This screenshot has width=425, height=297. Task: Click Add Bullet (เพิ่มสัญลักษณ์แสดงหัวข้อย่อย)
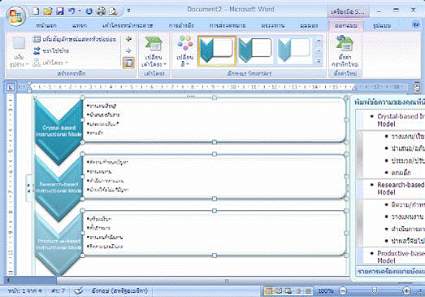pyautogui.click(x=74, y=39)
